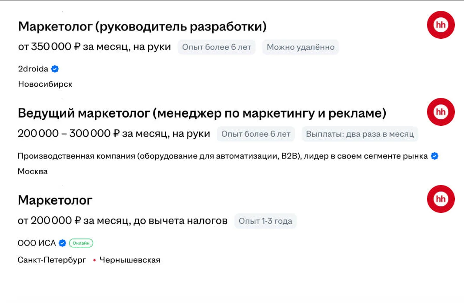Click the Можно удалённо tag
This screenshot has height=303, width=464.
[x=300, y=47]
